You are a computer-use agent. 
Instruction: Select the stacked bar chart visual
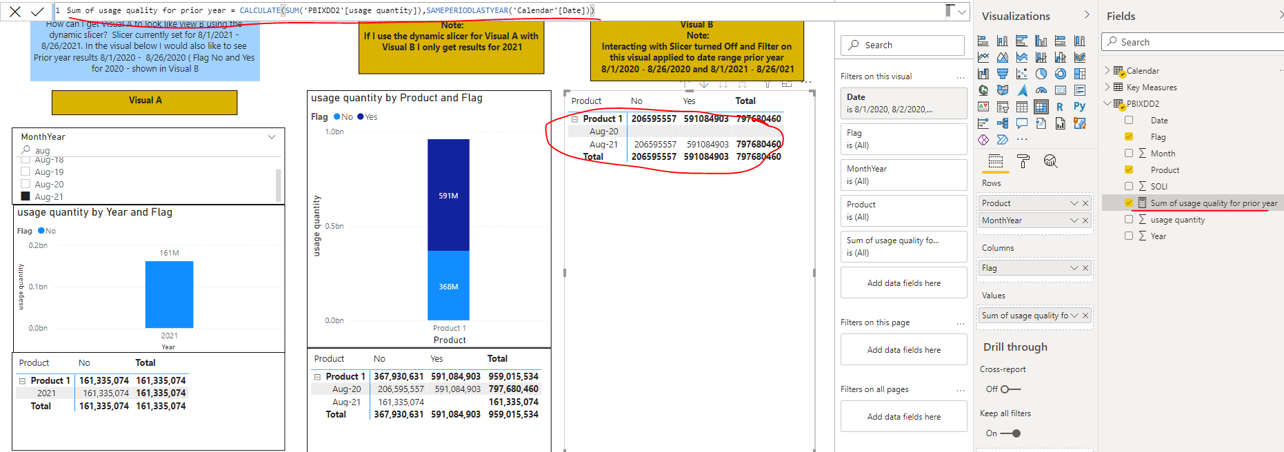pos(983,41)
